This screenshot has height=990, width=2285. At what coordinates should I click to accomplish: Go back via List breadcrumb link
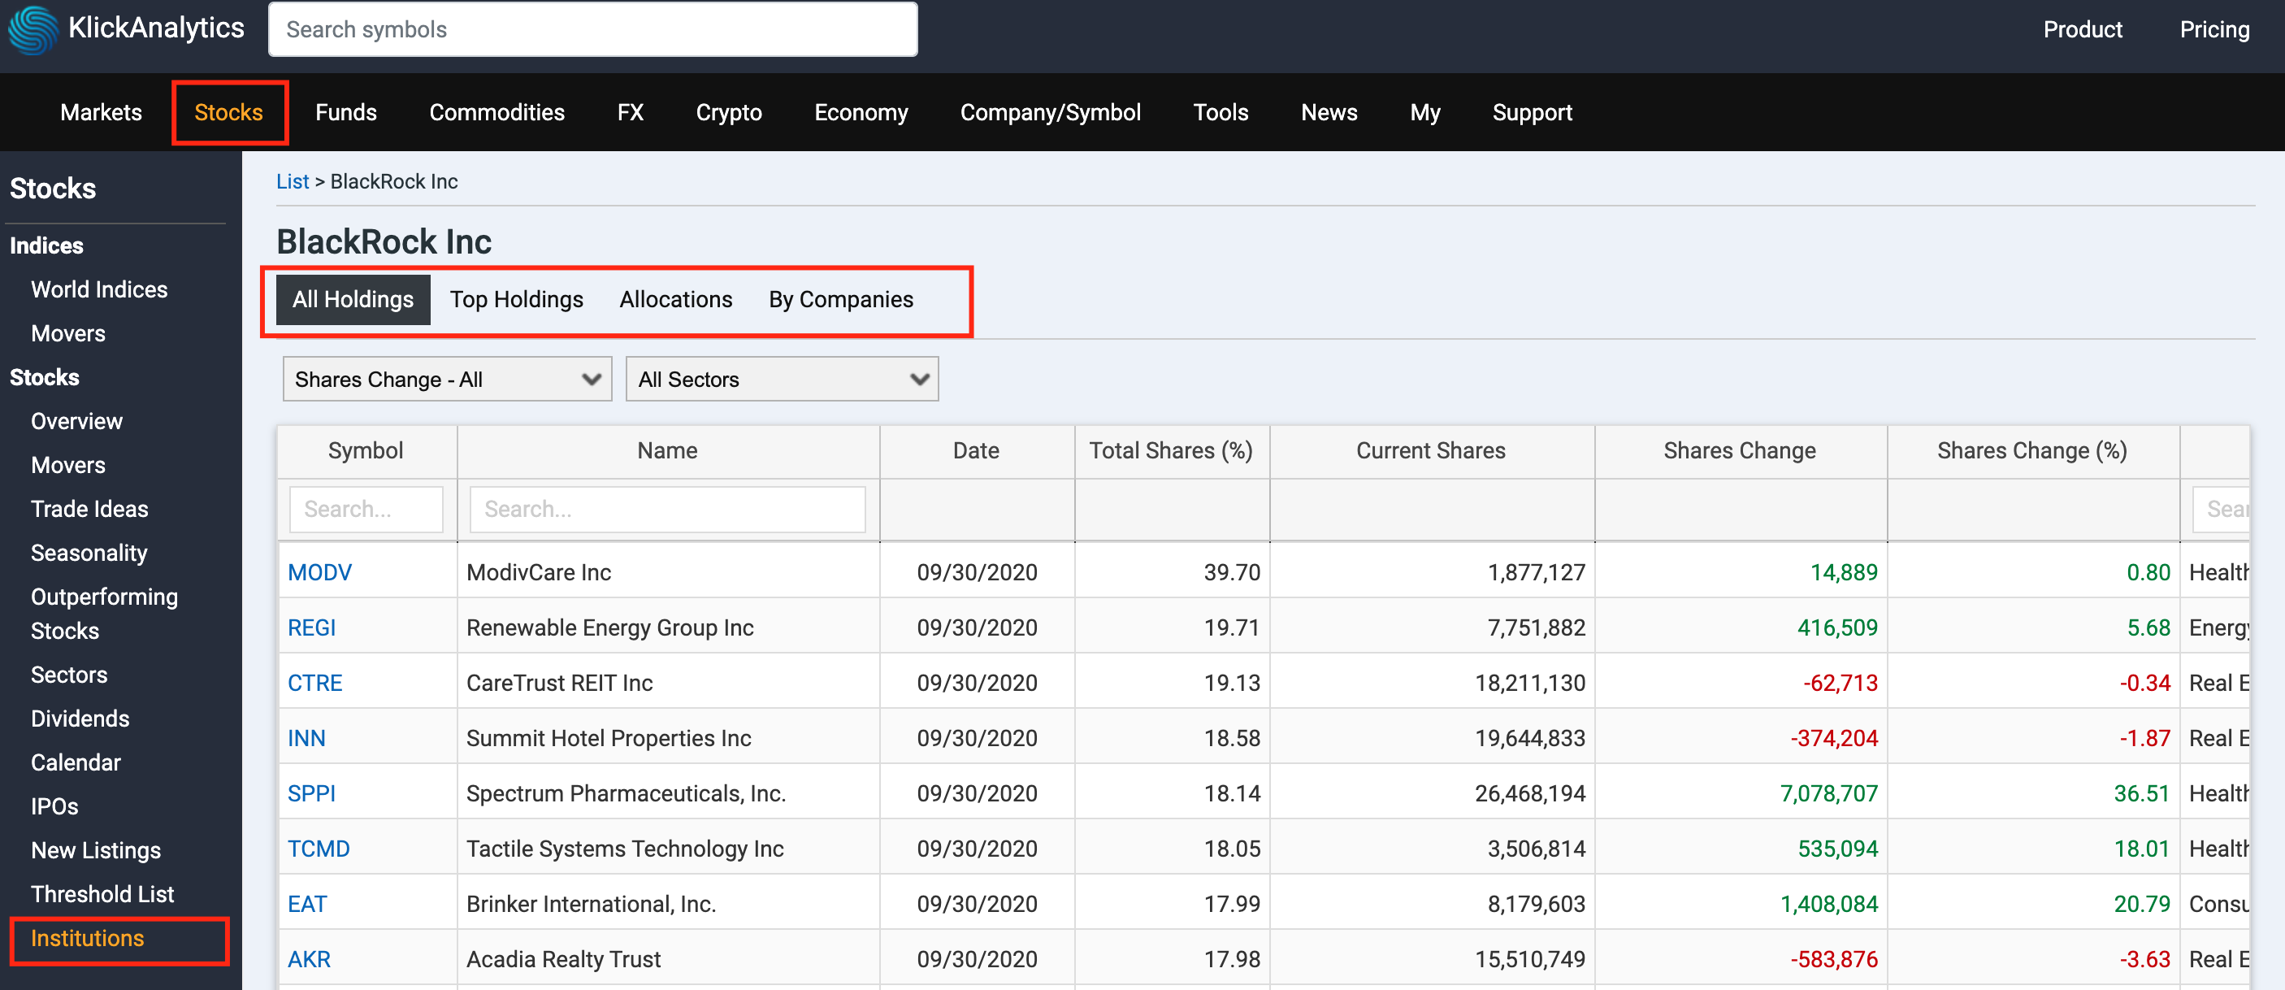(x=293, y=181)
